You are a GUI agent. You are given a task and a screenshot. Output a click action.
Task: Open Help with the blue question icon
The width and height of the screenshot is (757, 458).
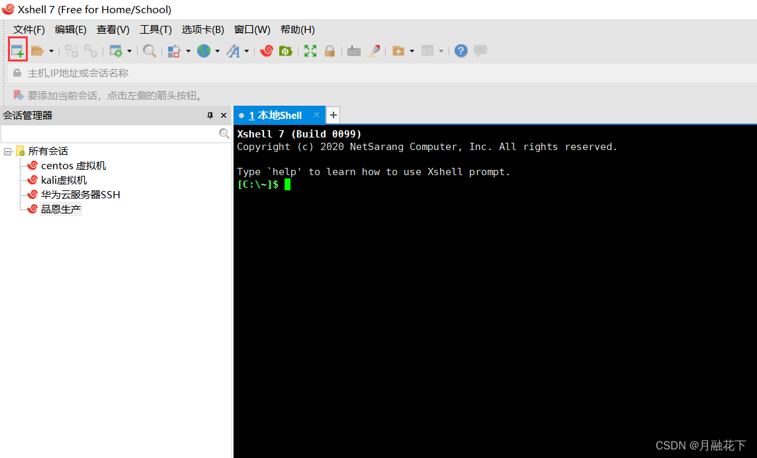click(x=461, y=51)
